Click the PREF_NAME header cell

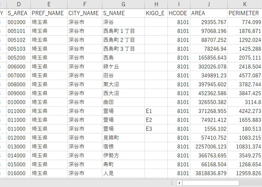(49, 13)
